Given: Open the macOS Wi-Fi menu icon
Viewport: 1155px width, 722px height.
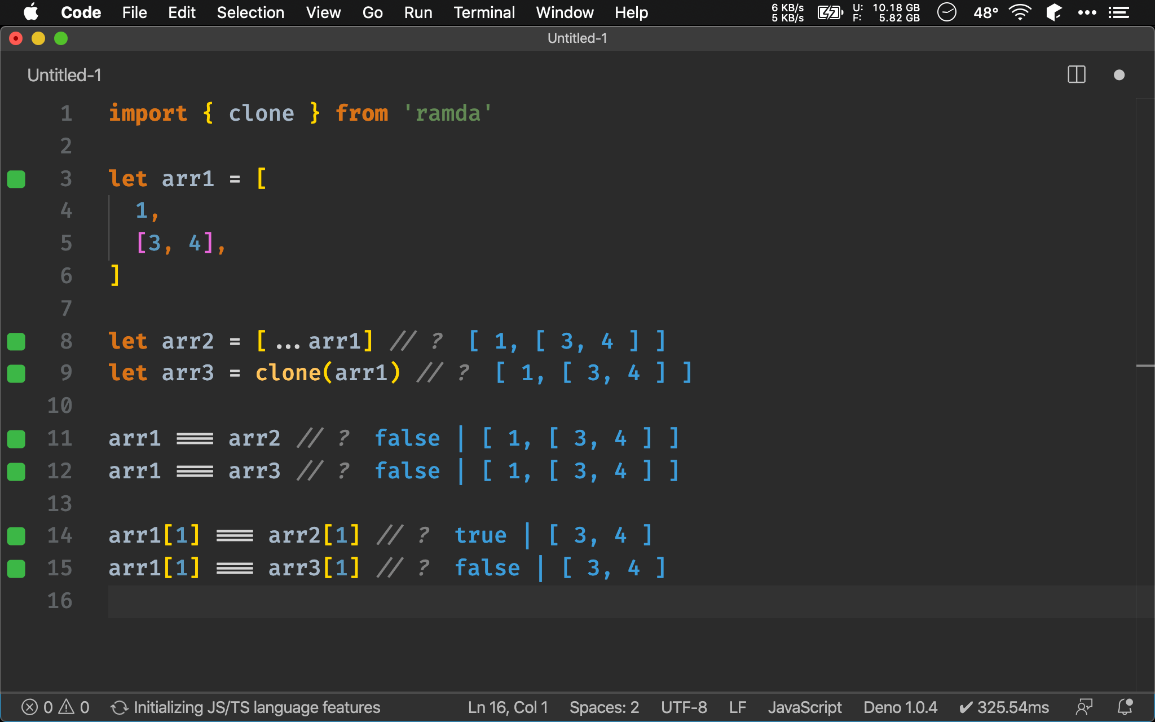Looking at the screenshot, I should (1020, 12).
